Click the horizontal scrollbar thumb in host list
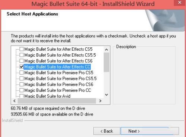 57,101
